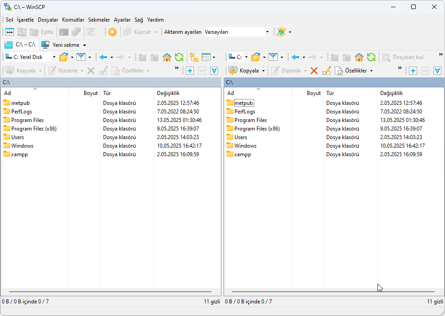Click the compare directories icon in main toolbar

(9, 32)
